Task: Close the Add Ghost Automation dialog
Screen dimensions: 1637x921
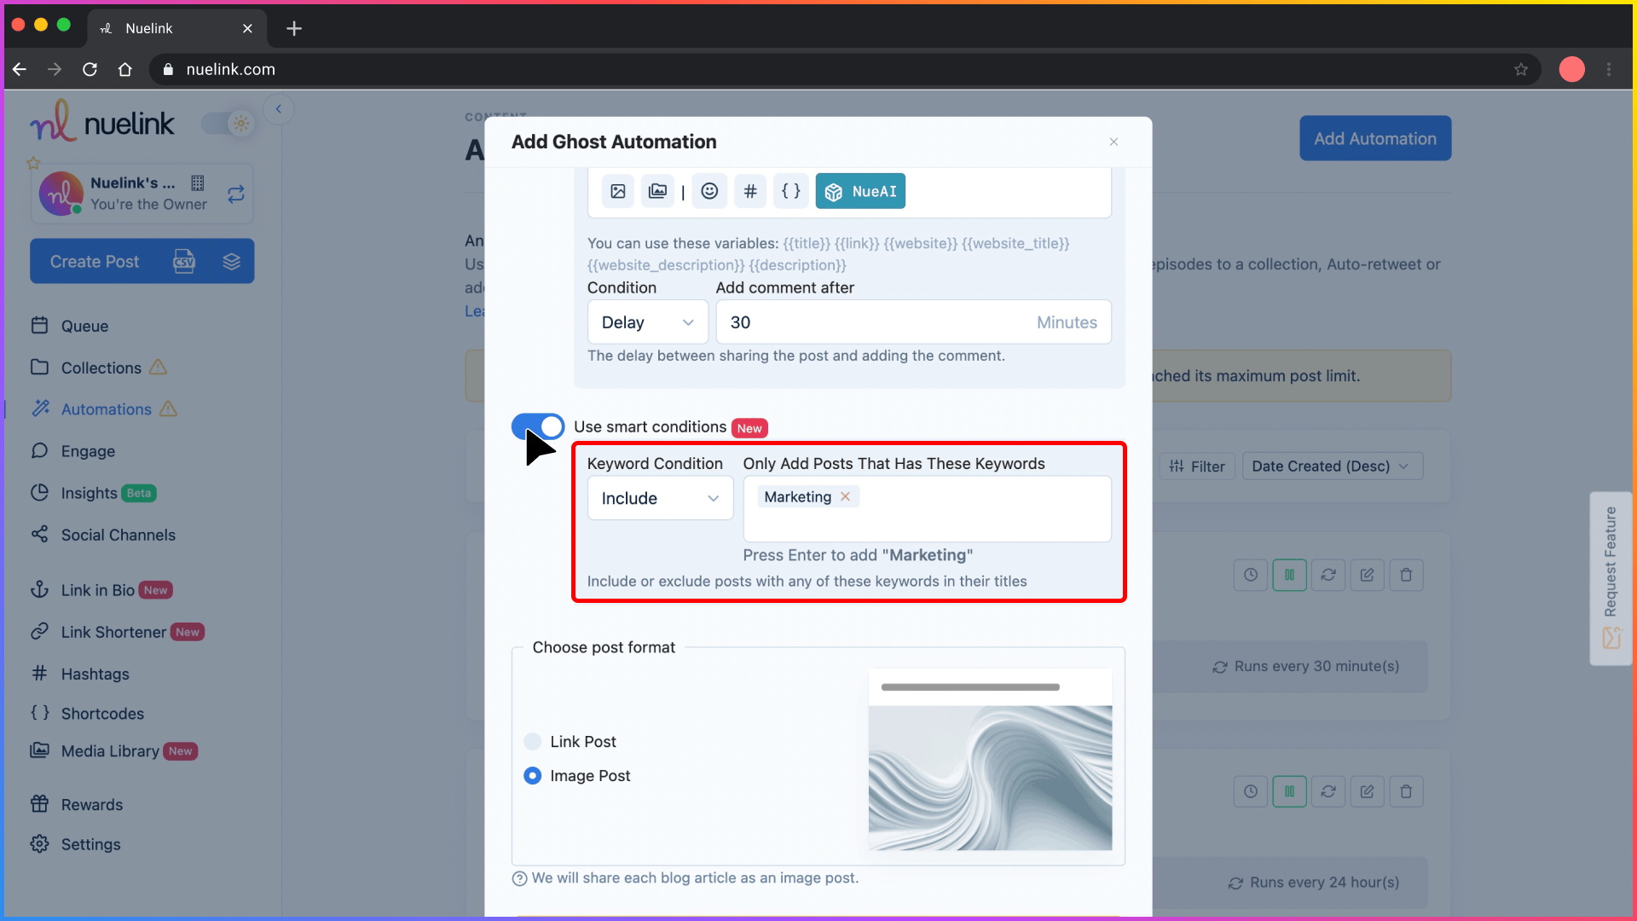Action: point(1114,142)
